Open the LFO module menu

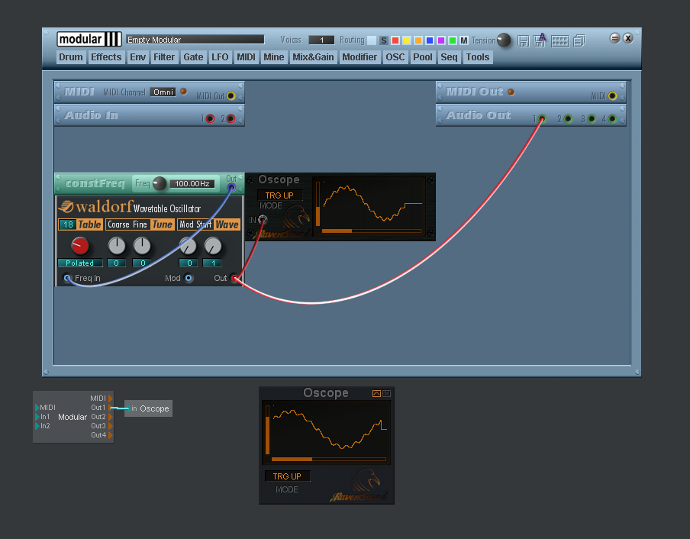[x=220, y=57]
